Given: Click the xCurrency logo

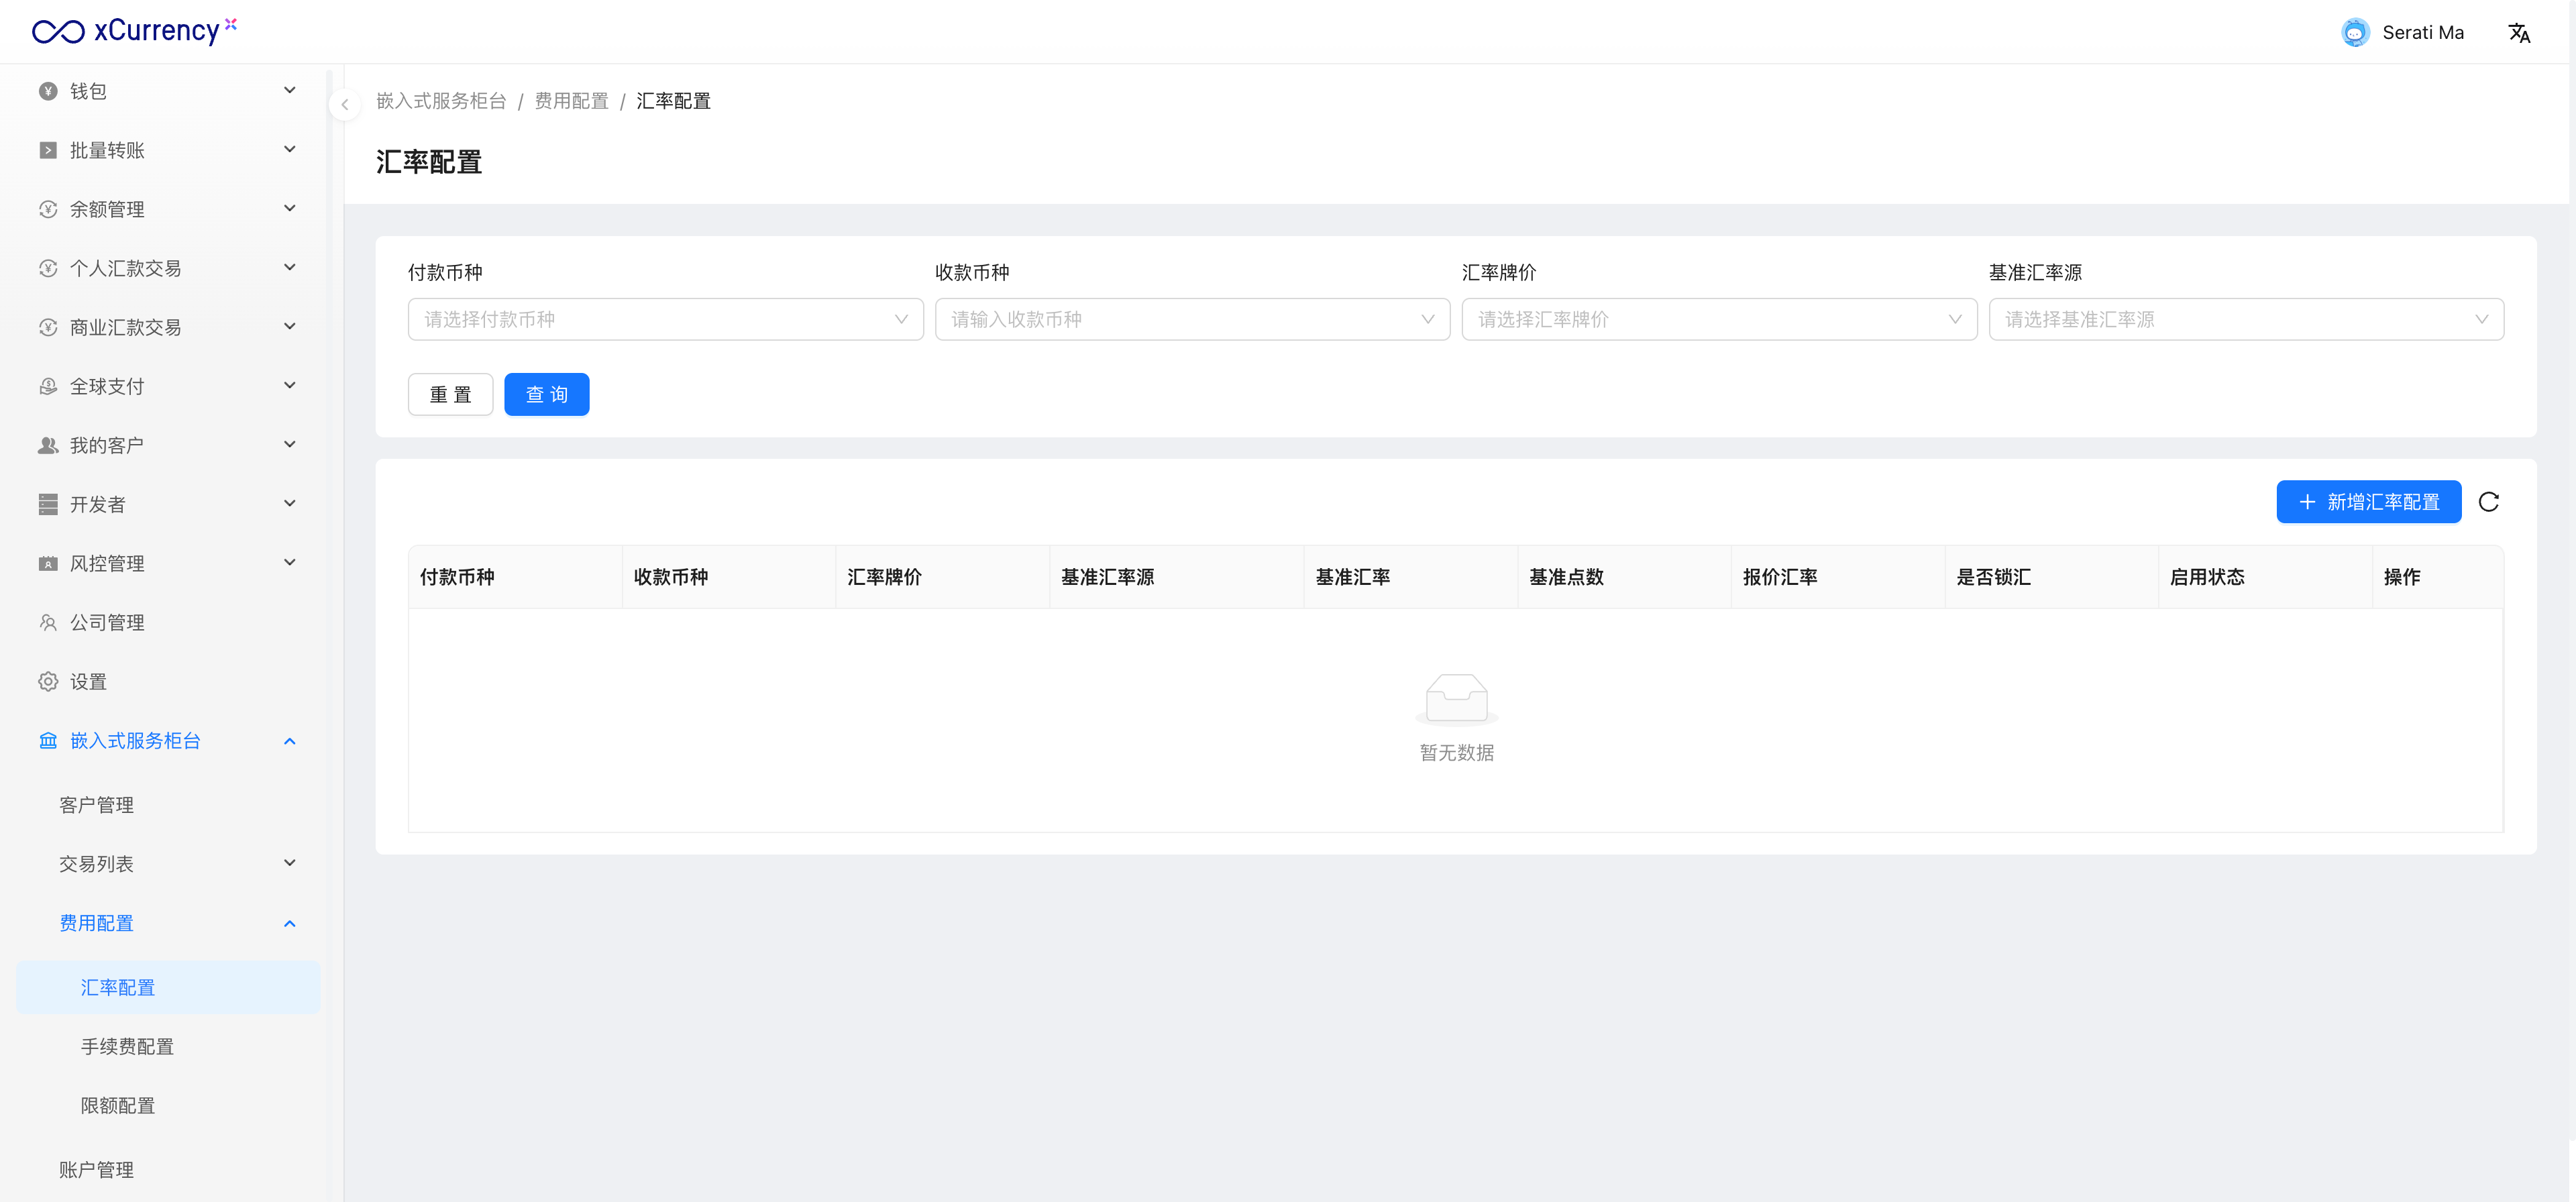Looking at the screenshot, I should 134,31.
